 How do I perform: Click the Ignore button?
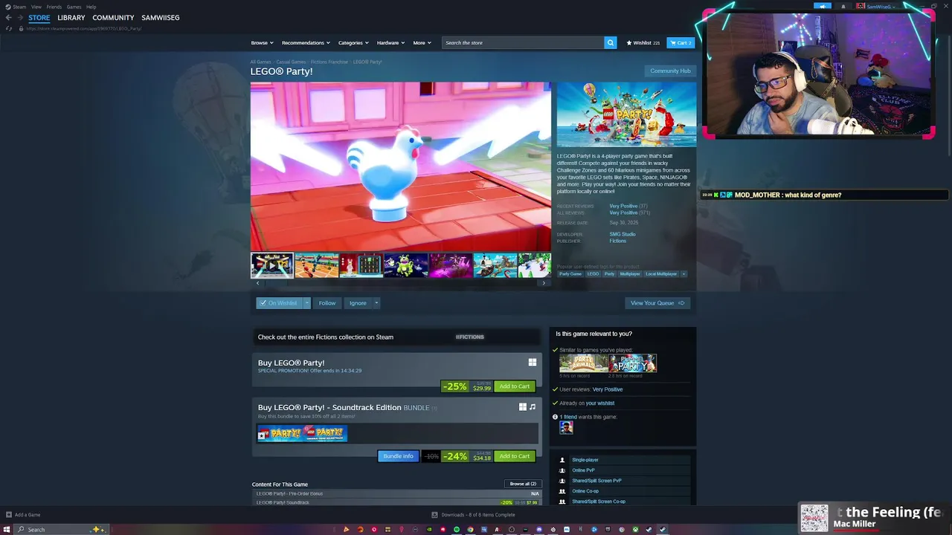[358, 303]
